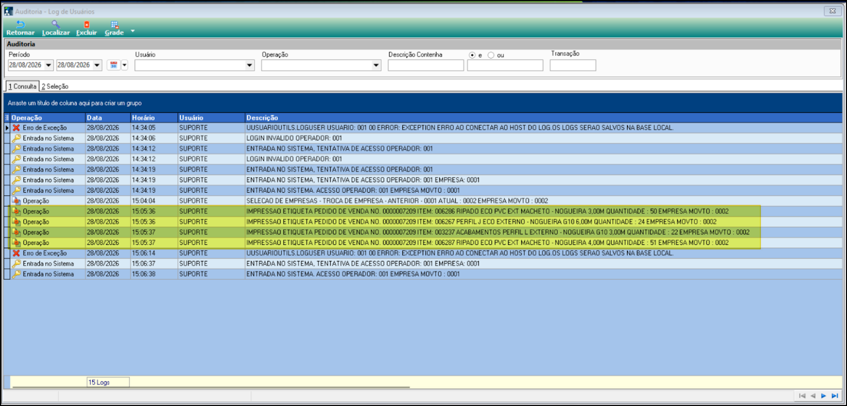Close the Auditoria - Log de Usuários window
847x406 pixels.
[x=833, y=11]
